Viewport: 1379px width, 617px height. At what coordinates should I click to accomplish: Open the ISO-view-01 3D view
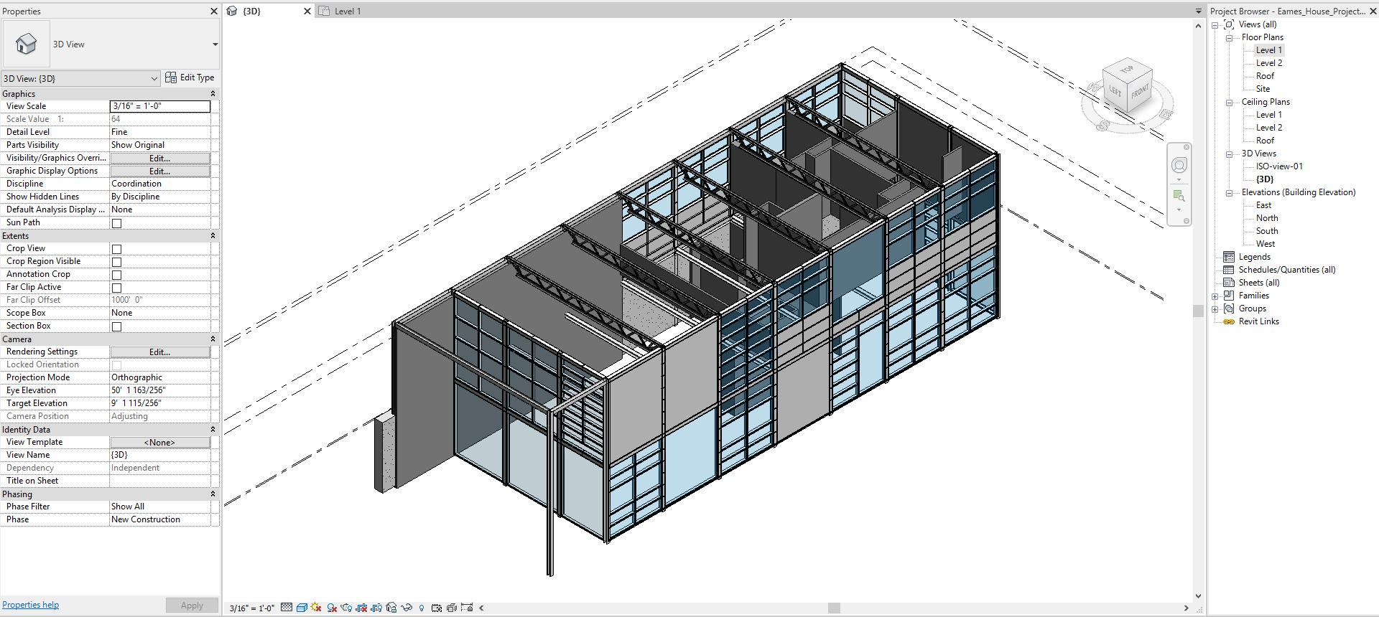[1279, 166]
